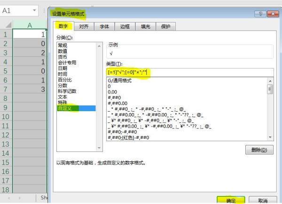282x204 pixels.
Task: Switch to the 保护 tab
Action: pos(165,27)
